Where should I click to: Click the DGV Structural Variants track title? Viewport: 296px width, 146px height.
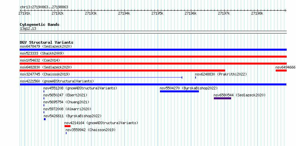[47, 42]
